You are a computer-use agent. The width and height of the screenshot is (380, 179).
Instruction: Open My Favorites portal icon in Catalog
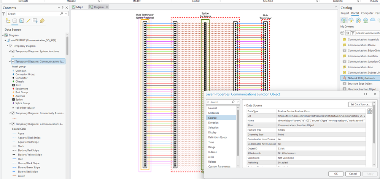pos(350,20)
